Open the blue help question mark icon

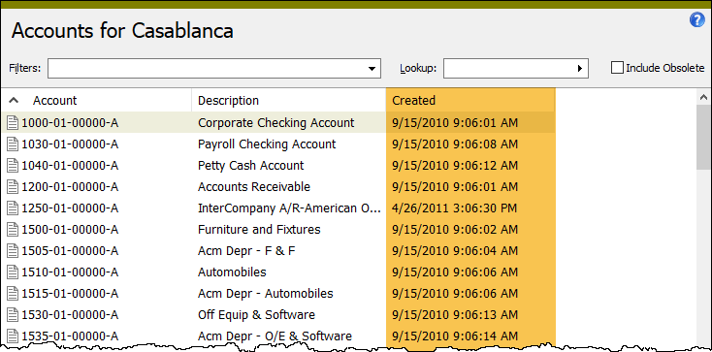pyautogui.click(x=697, y=20)
